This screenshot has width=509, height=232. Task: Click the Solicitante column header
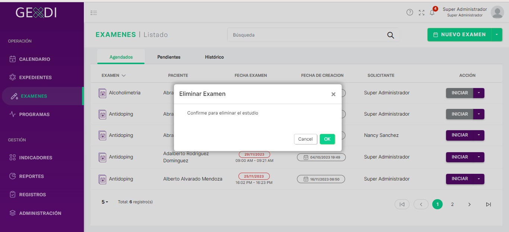click(381, 75)
